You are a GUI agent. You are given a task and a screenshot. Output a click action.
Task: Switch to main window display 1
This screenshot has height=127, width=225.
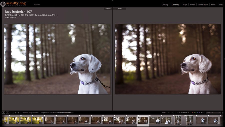click(3, 113)
